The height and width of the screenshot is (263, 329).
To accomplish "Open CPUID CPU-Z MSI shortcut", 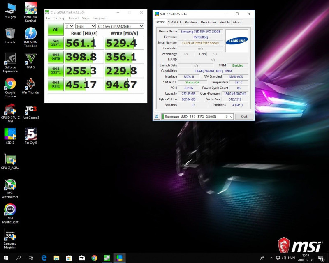I will (x=10, y=113).
